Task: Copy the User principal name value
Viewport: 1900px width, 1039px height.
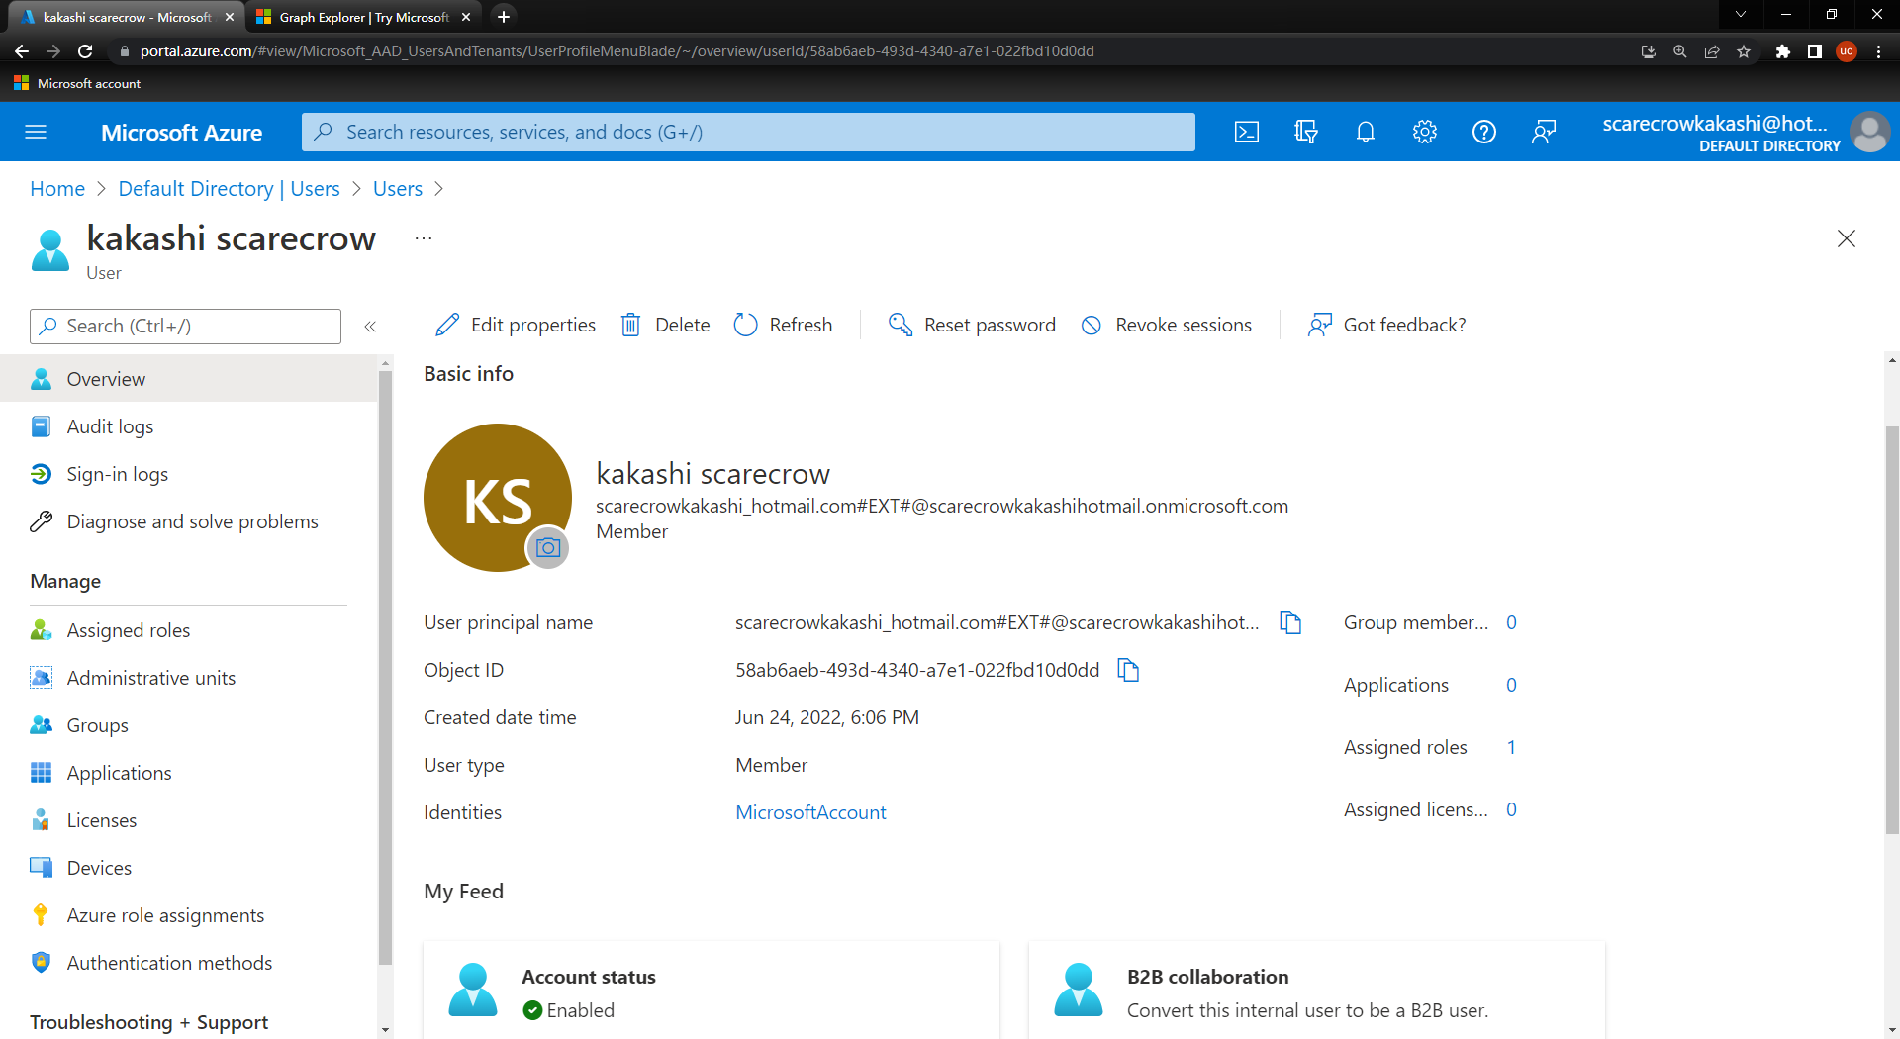Action: [1290, 622]
